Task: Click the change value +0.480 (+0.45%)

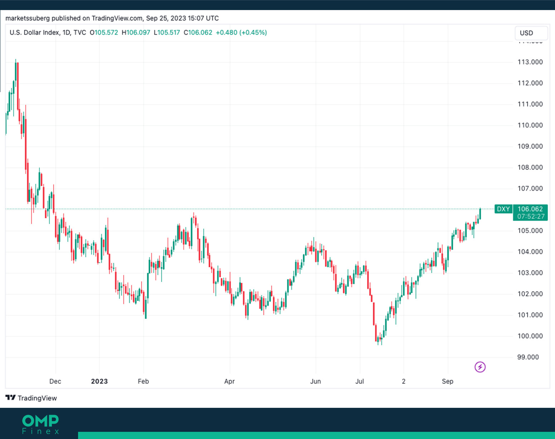Action: point(241,33)
